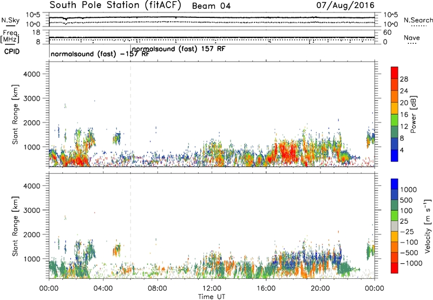433x300 pixels.
Task: Click the '12:00' time axis tick label
Action: (212, 289)
